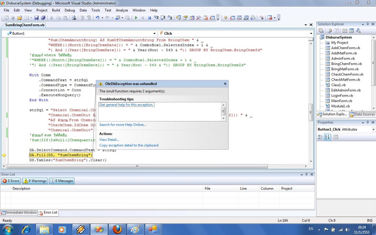The width and height of the screenshot is (376, 235).
Task: Click the Cut scissors icon
Action: 52,18
